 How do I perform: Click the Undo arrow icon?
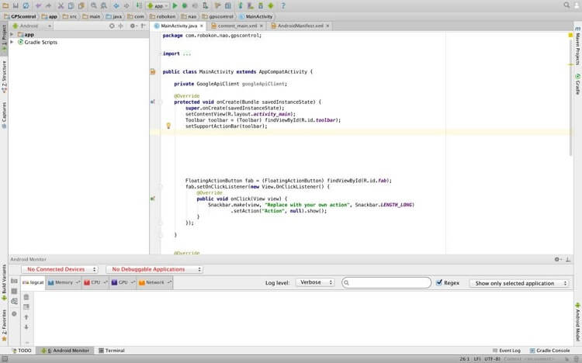tap(38, 5)
